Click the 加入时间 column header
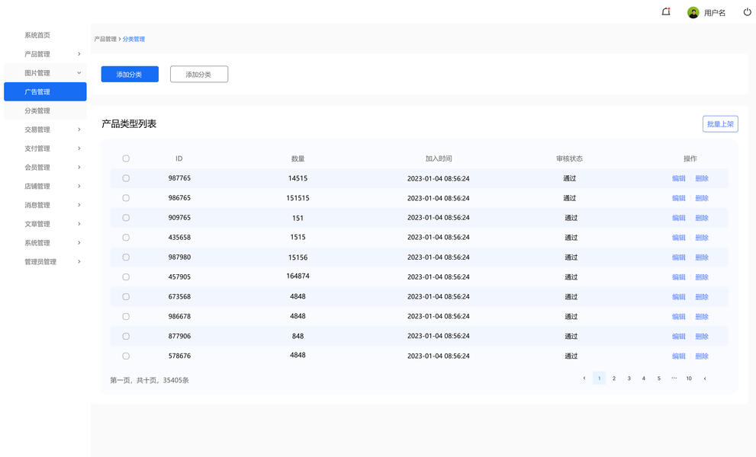Screen dimensions: 756x457 pos(439,158)
